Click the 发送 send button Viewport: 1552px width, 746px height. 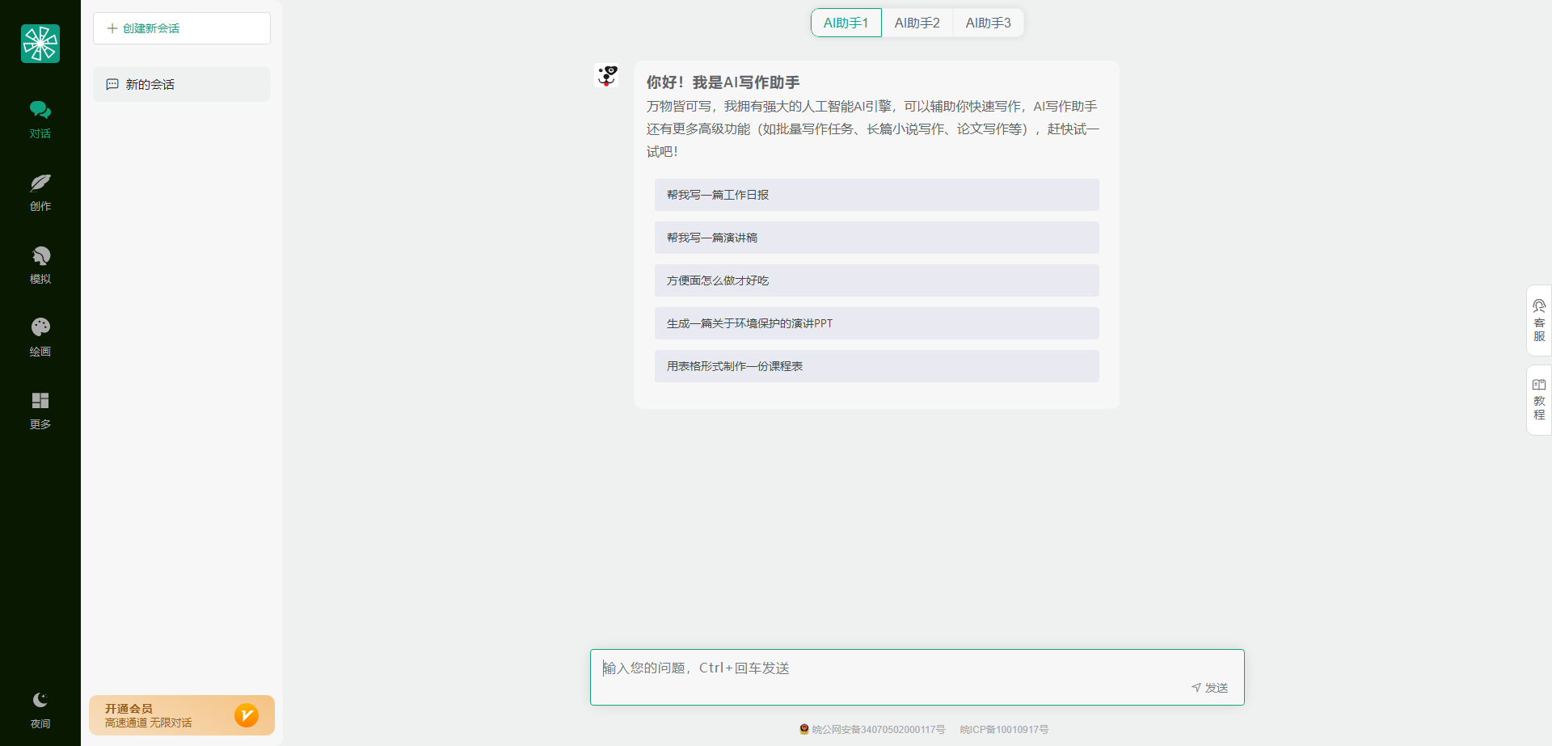1210,688
